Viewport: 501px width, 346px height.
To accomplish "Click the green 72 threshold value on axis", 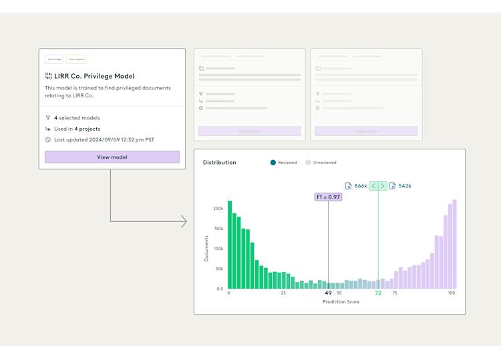I will (x=378, y=293).
